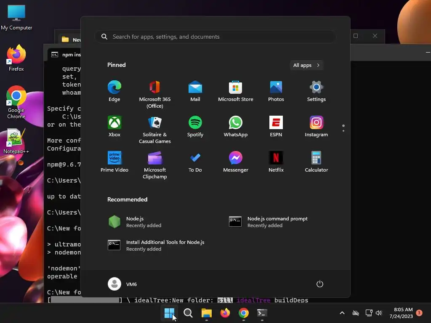Click the Start menu search box
Image resolution: width=431 pixels, height=323 pixels.
(x=215, y=37)
